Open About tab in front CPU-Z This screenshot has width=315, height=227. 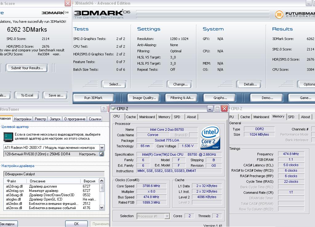pyautogui.click(x=191, y=117)
